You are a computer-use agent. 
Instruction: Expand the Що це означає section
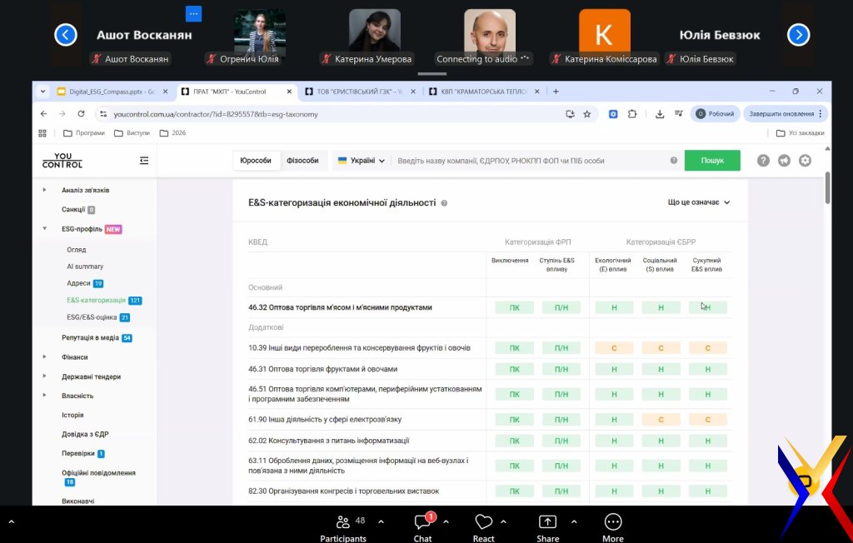(698, 202)
